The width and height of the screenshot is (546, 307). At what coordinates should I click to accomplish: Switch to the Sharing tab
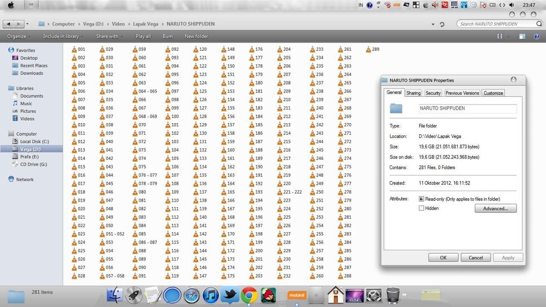pyautogui.click(x=413, y=93)
